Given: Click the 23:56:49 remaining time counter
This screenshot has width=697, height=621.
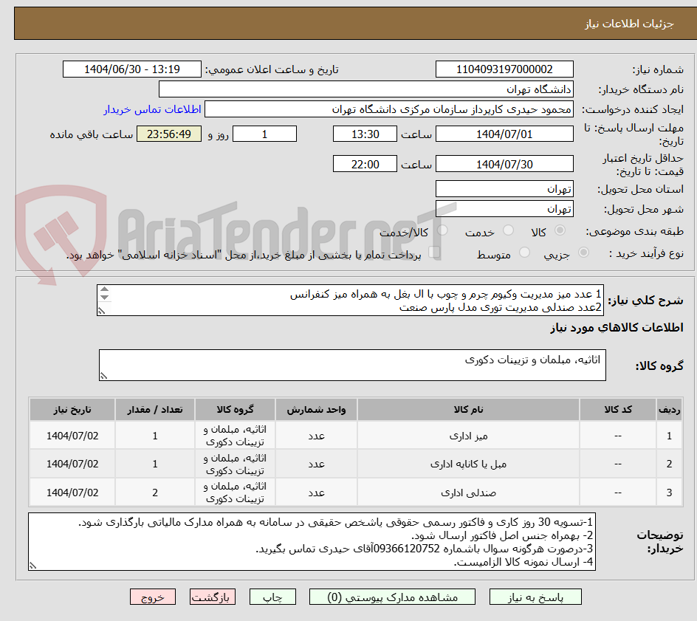Looking at the screenshot, I should (168, 134).
